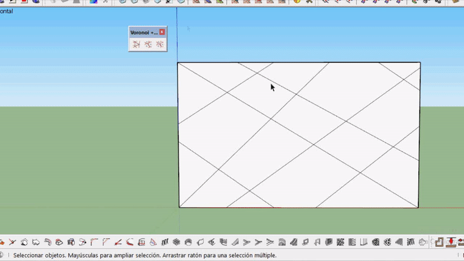Screen dimensions: 464x261
Task: Click the last icon in the Voronoi toolbar
Action: click(160, 45)
